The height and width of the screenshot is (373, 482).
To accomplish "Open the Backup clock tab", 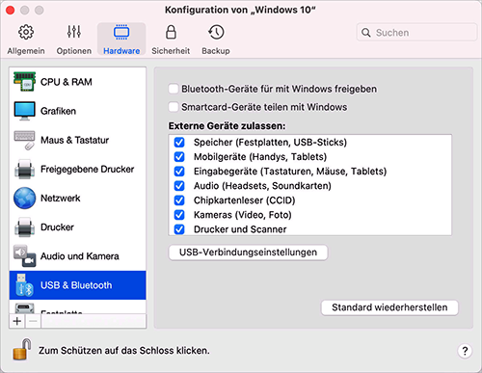I will [216, 40].
